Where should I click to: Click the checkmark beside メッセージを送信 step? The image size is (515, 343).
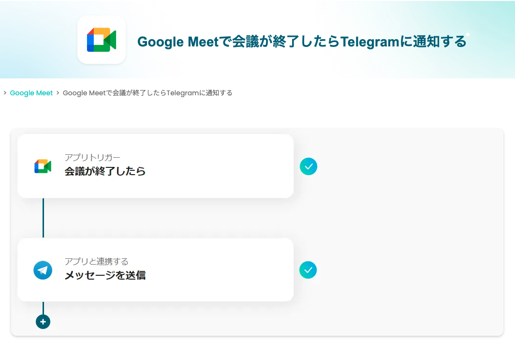tap(308, 270)
